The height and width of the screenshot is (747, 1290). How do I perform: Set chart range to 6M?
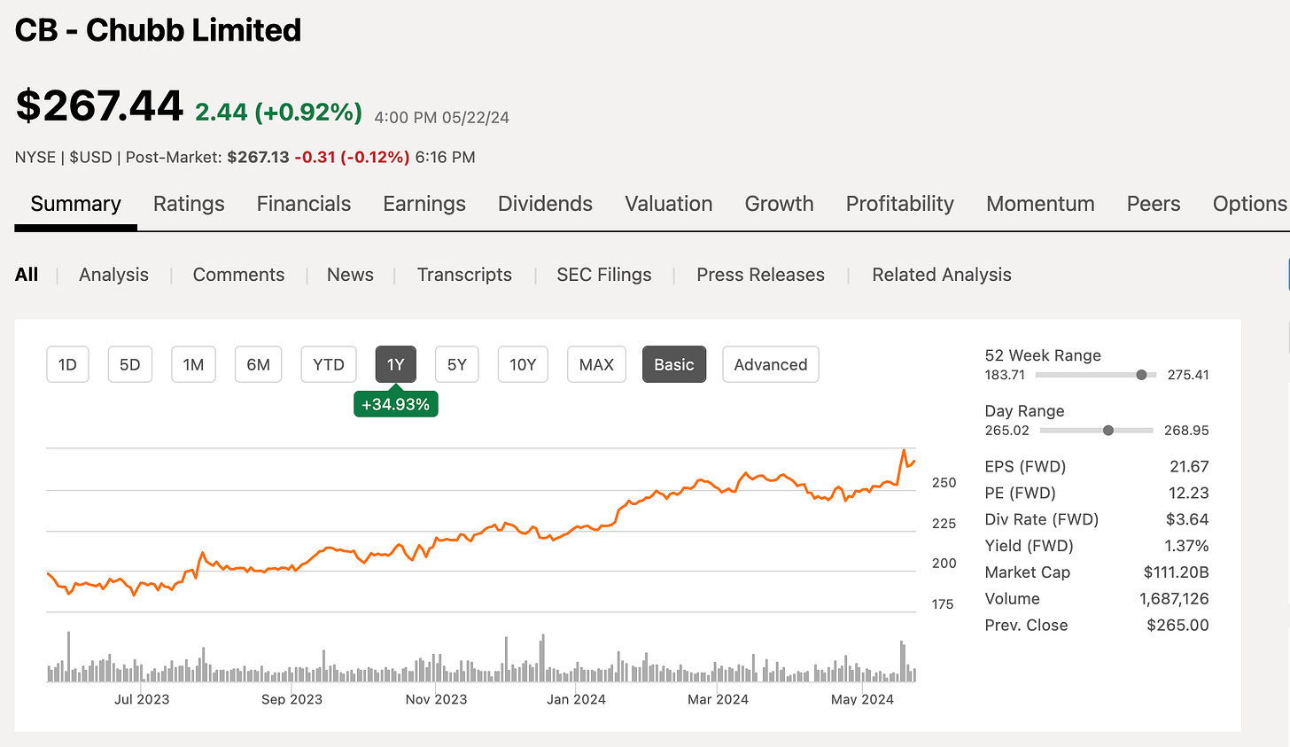point(259,364)
